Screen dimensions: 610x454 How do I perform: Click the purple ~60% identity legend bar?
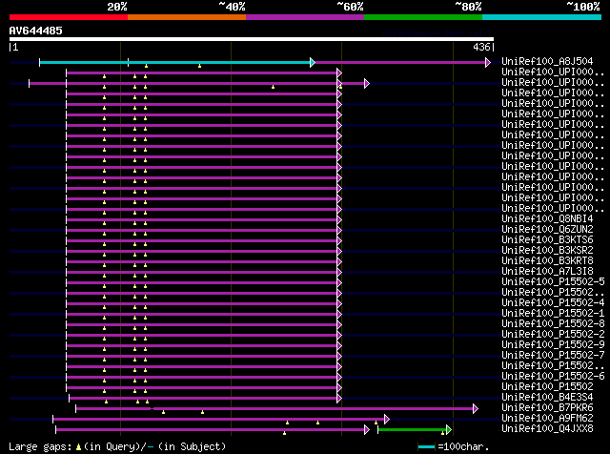click(305, 17)
